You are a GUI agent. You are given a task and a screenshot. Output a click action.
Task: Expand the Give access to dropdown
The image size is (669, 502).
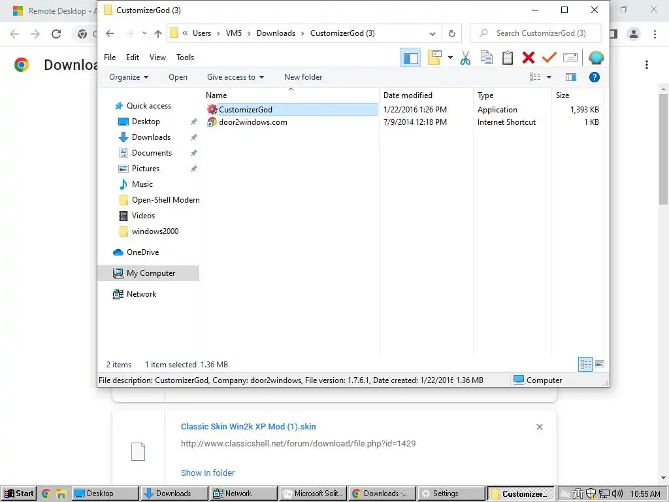coord(235,77)
